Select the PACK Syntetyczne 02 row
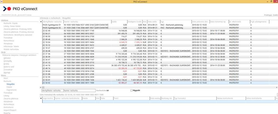Image resolution: width=278 pixels, height=114 pixels. (x=160, y=28)
